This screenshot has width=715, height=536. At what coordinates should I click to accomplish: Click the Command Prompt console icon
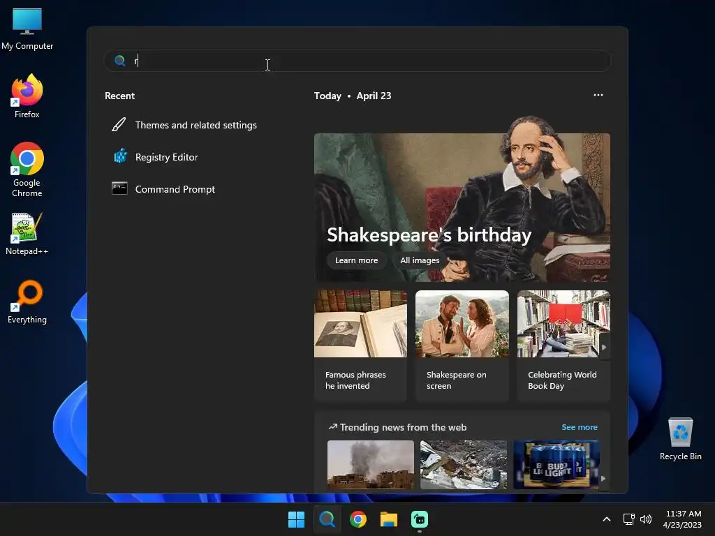119,188
